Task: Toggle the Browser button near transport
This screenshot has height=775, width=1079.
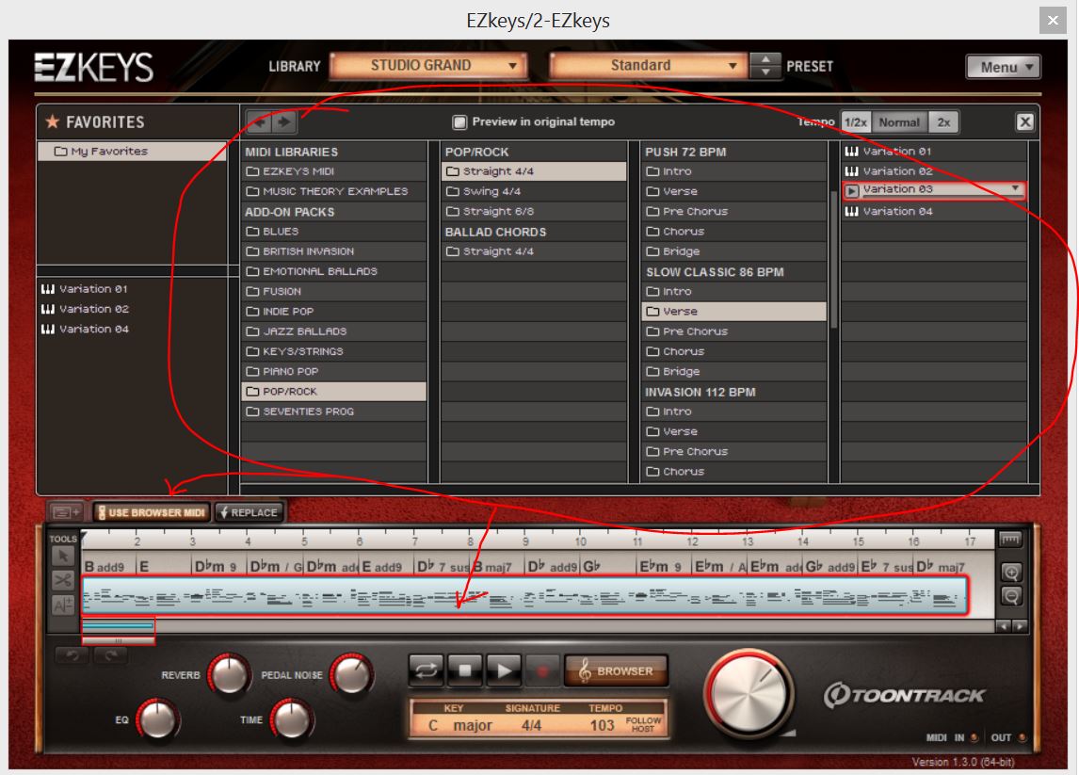Action: tap(616, 670)
